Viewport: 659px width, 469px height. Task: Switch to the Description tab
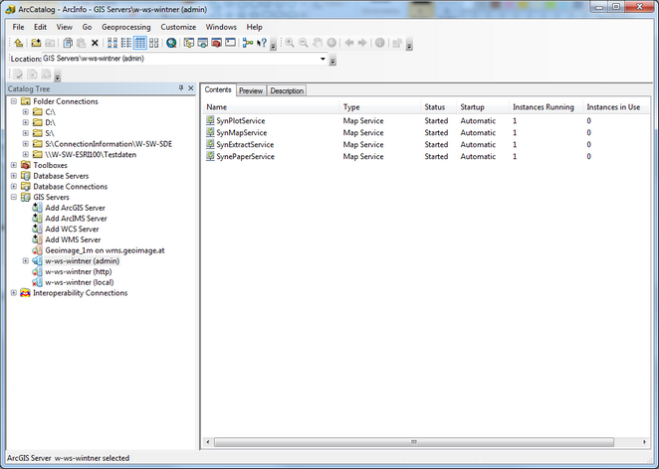click(287, 90)
